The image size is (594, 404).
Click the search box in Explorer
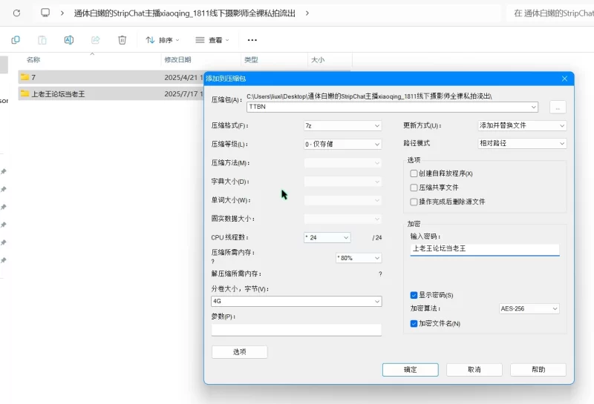[x=550, y=13]
